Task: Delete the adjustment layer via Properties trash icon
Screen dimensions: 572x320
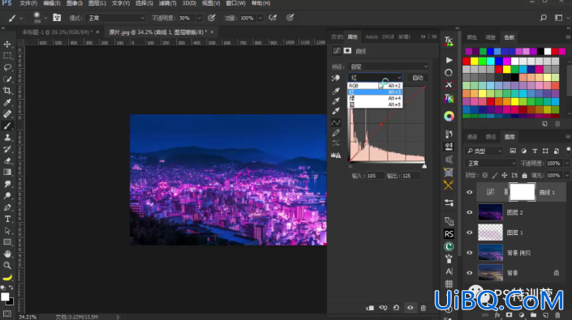Action: [x=424, y=308]
